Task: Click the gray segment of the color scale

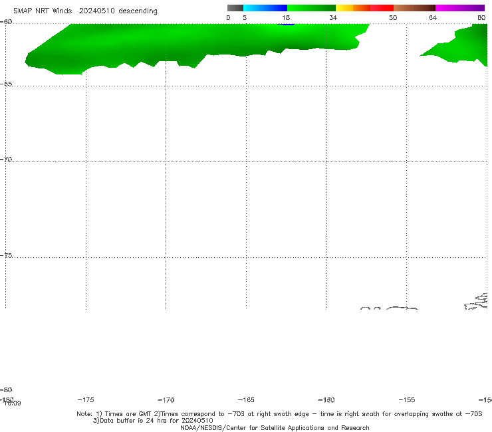Action: [x=235, y=8]
